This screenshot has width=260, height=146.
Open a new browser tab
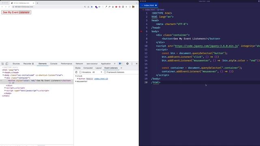(37, 3)
